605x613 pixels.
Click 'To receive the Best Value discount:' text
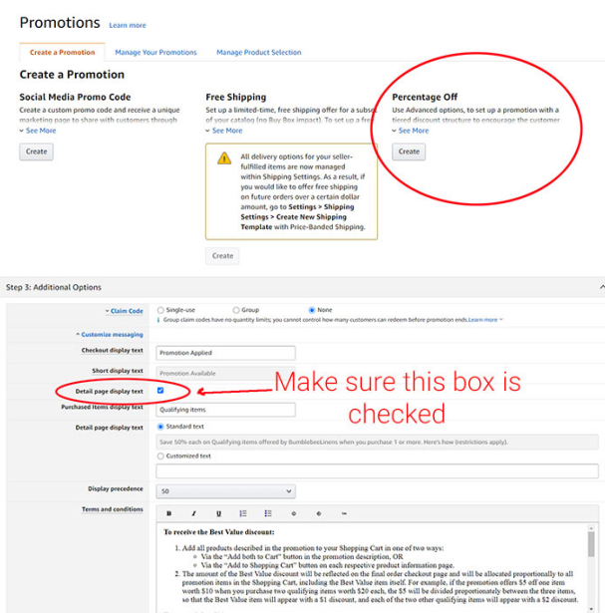pyautogui.click(x=219, y=532)
